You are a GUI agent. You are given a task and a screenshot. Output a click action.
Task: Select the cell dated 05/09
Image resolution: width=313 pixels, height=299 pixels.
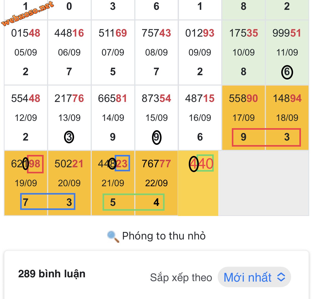pyautogui.click(x=26, y=52)
